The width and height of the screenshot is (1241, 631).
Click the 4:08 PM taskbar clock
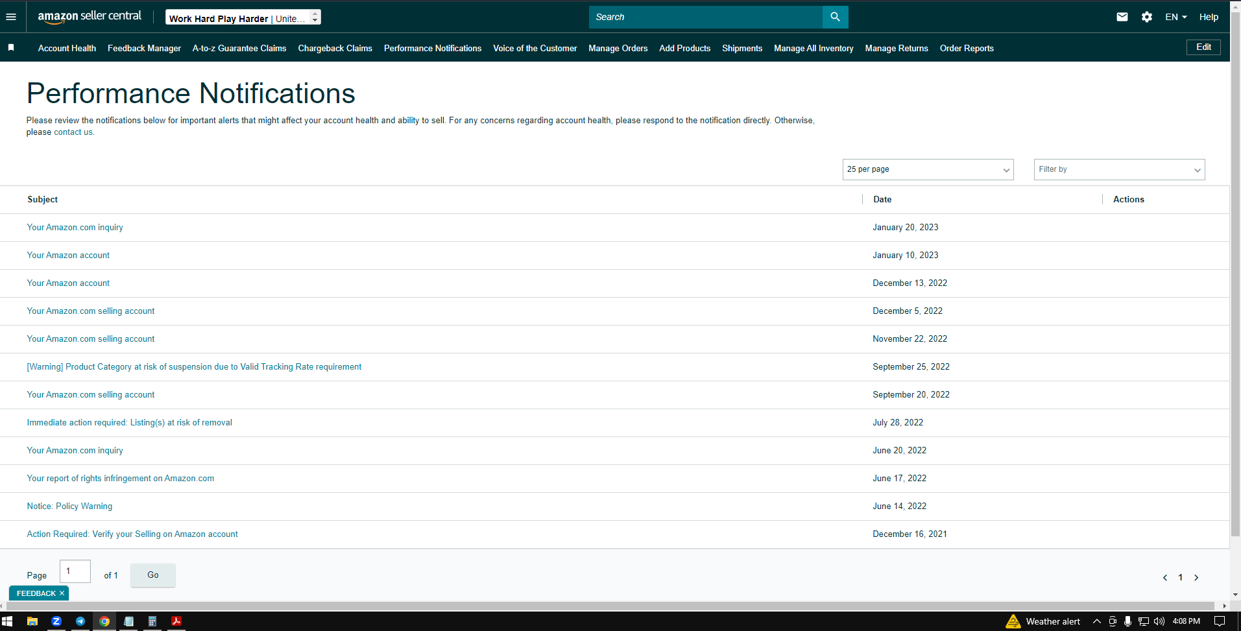coord(1187,621)
